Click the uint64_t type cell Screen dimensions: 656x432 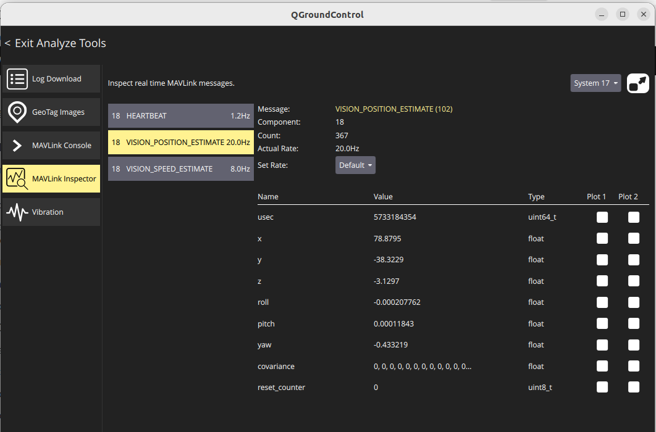pyautogui.click(x=542, y=217)
